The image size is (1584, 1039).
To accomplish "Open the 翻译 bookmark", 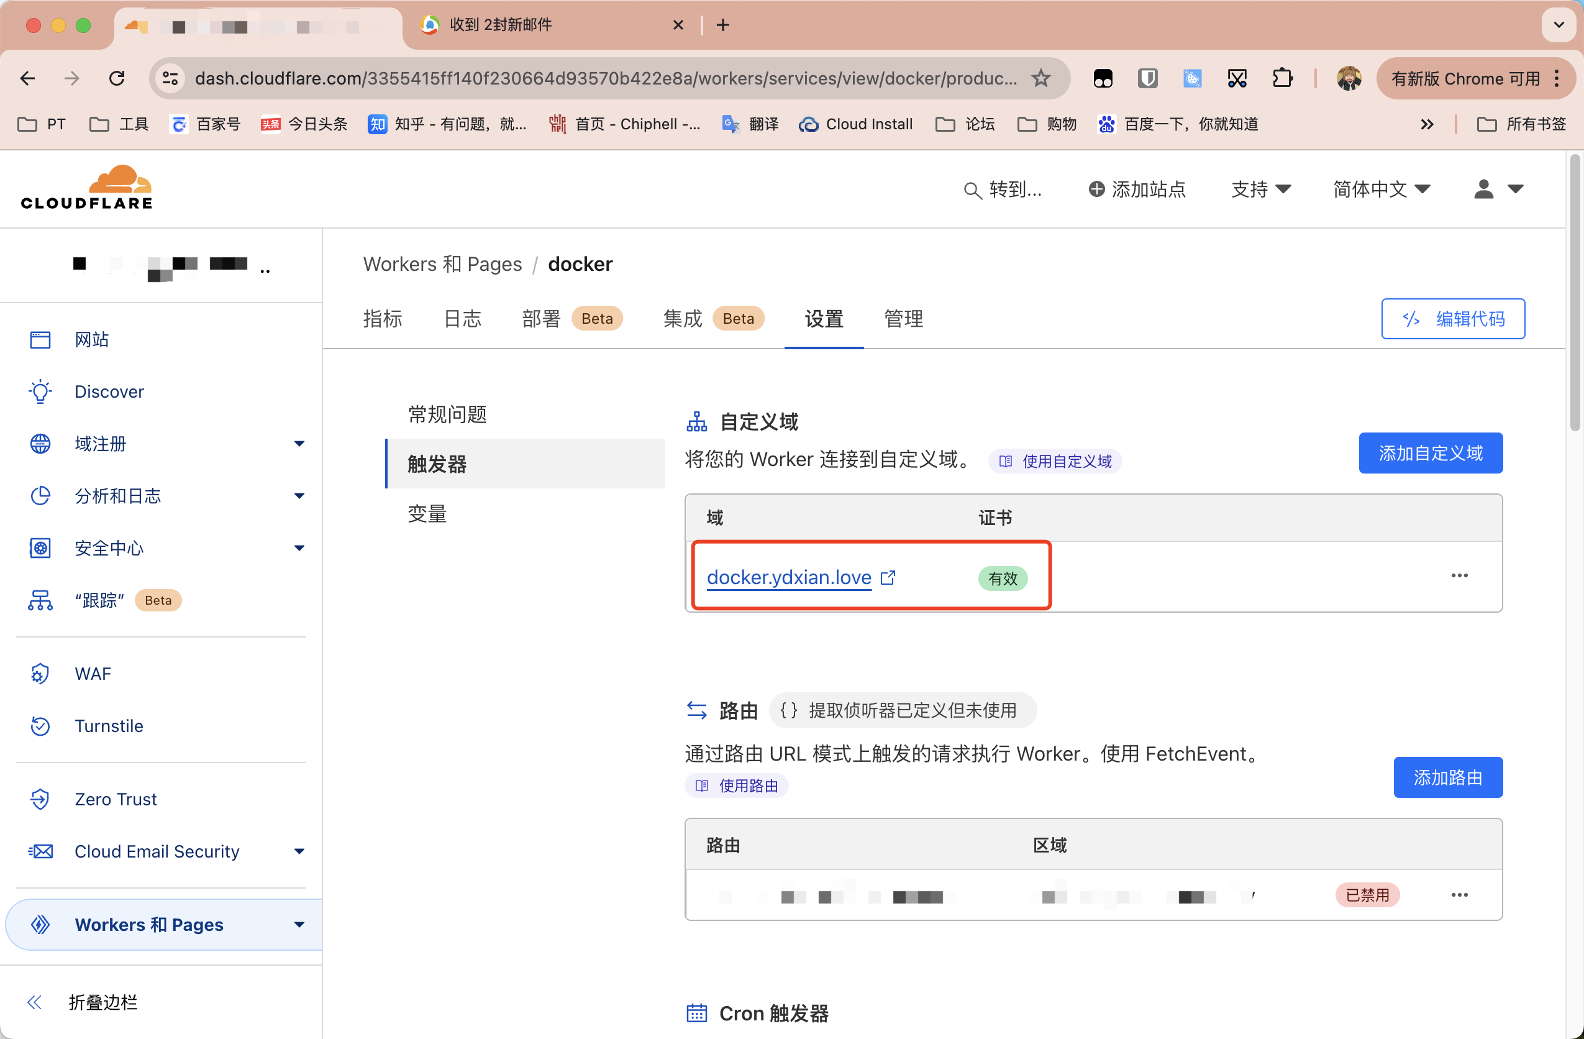I will [750, 124].
